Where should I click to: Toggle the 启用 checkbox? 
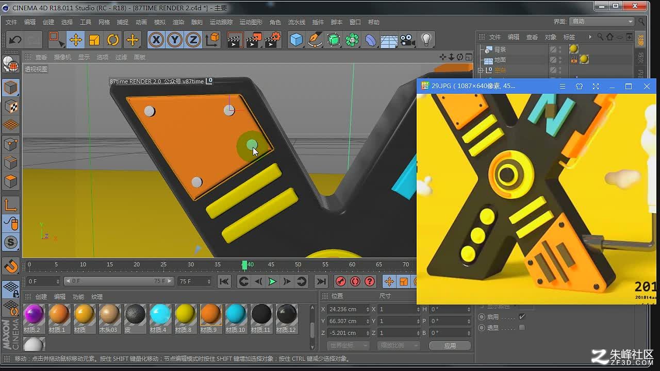522,317
